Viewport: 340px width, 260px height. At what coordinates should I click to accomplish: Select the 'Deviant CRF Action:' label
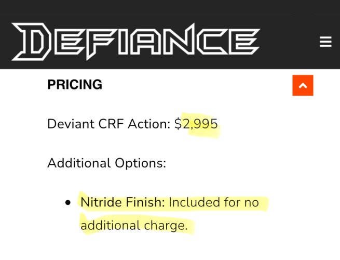108,124
